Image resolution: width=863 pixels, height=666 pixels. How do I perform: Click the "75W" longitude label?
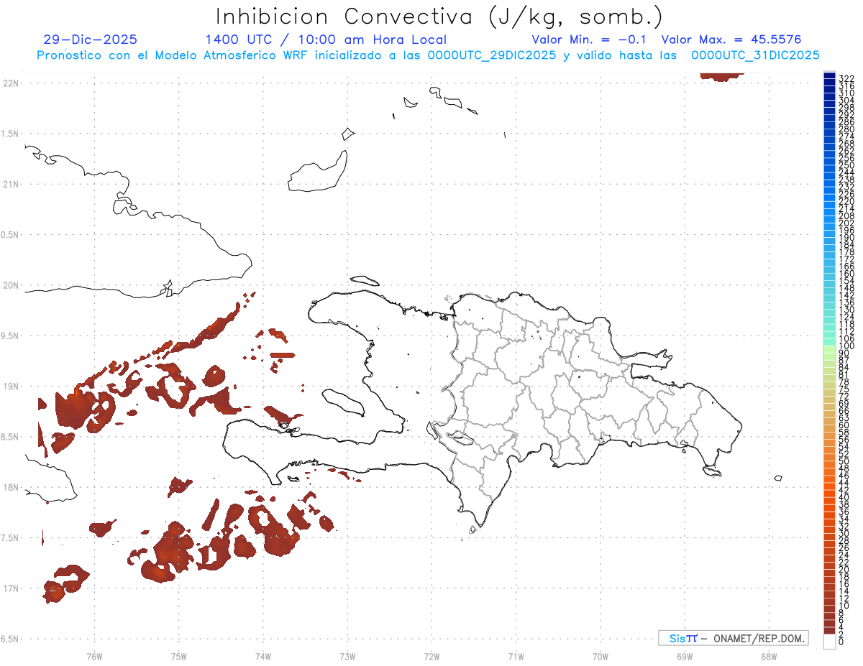[179, 656]
